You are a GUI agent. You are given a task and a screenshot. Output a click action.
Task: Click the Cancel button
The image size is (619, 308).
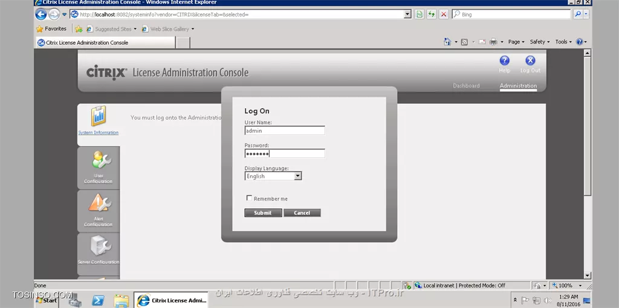click(302, 213)
